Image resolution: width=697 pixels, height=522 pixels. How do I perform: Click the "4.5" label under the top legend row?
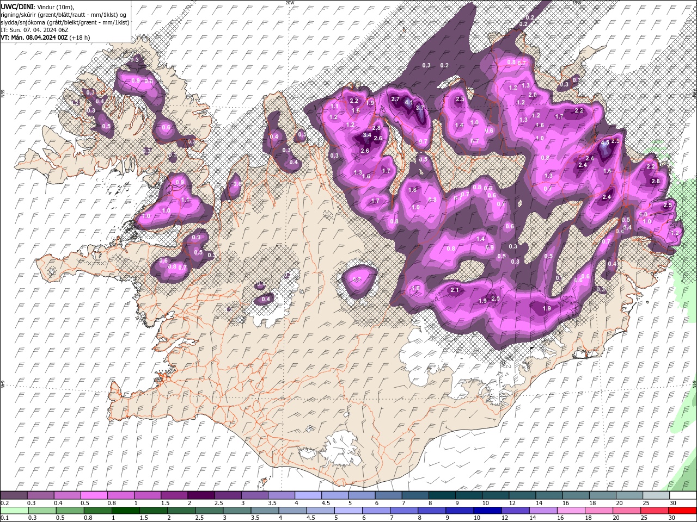tap(326, 503)
